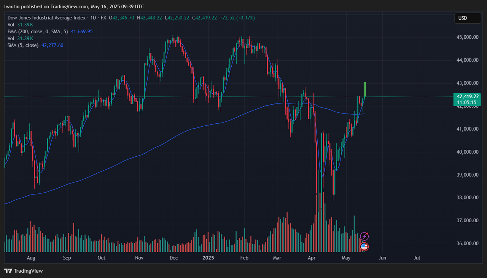Screen dimensions: 487x278
Task: Open the USD currency selector
Action: click(x=467, y=18)
